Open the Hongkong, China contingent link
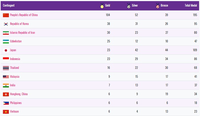The width and height of the screenshot is (200, 116). point(19,94)
